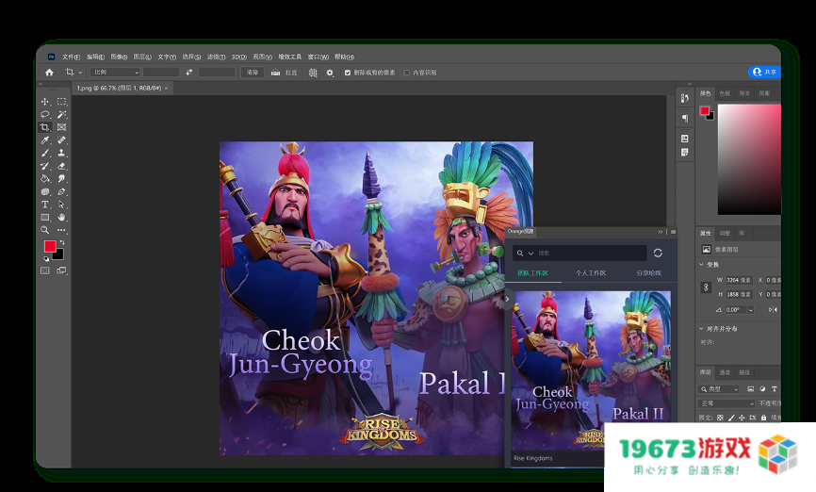Enable the 内容识别 checkbox
Image resolution: width=816 pixels, height=492 pixels.
coord(407,73)
